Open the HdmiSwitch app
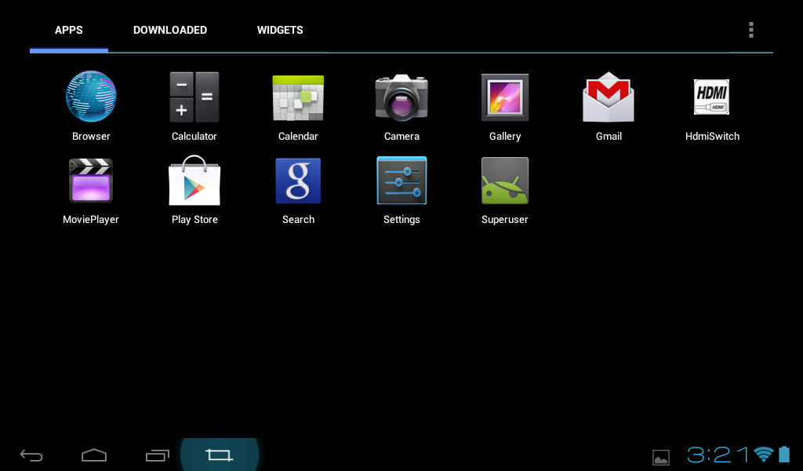The image size is (803, 471). tap(712, 97)
